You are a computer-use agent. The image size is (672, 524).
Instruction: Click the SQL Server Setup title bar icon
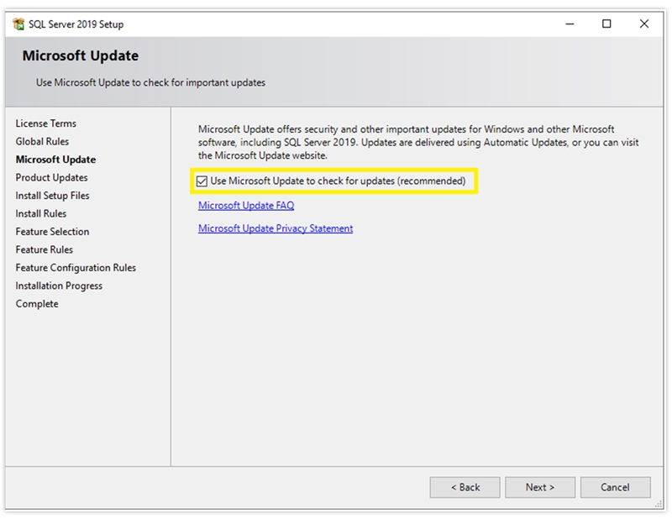pyautogui.click(x=18, y=24)
